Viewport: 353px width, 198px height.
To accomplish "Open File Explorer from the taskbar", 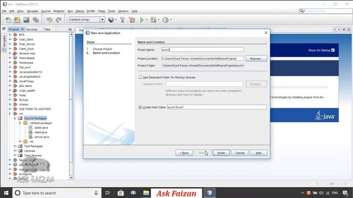I will [146, 193].
